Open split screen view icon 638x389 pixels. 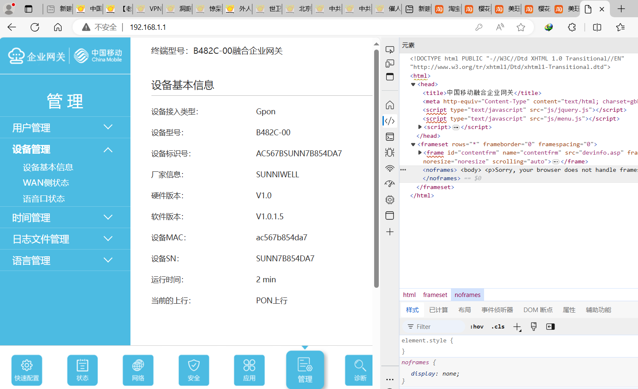(x=597, y=27)
